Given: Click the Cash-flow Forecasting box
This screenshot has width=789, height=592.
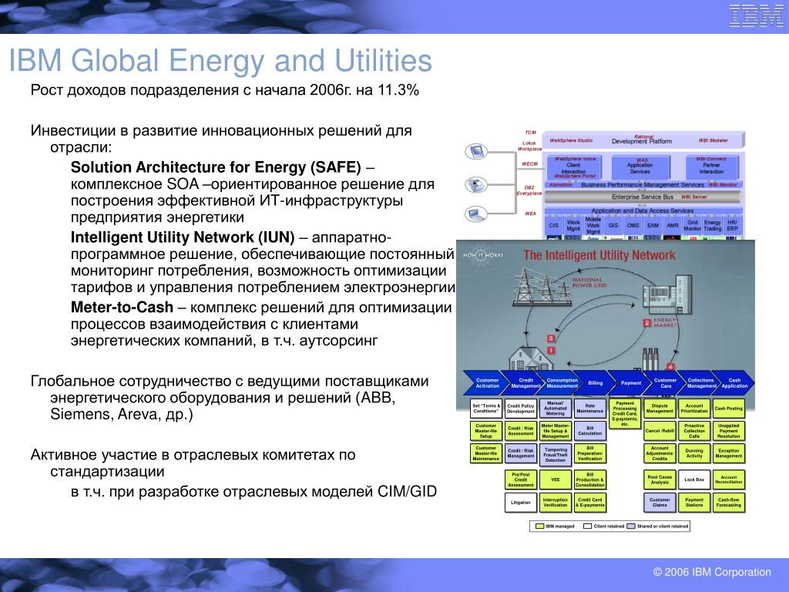Looking at the screenshot, I should pyautogui.click(x=729, y=503).
